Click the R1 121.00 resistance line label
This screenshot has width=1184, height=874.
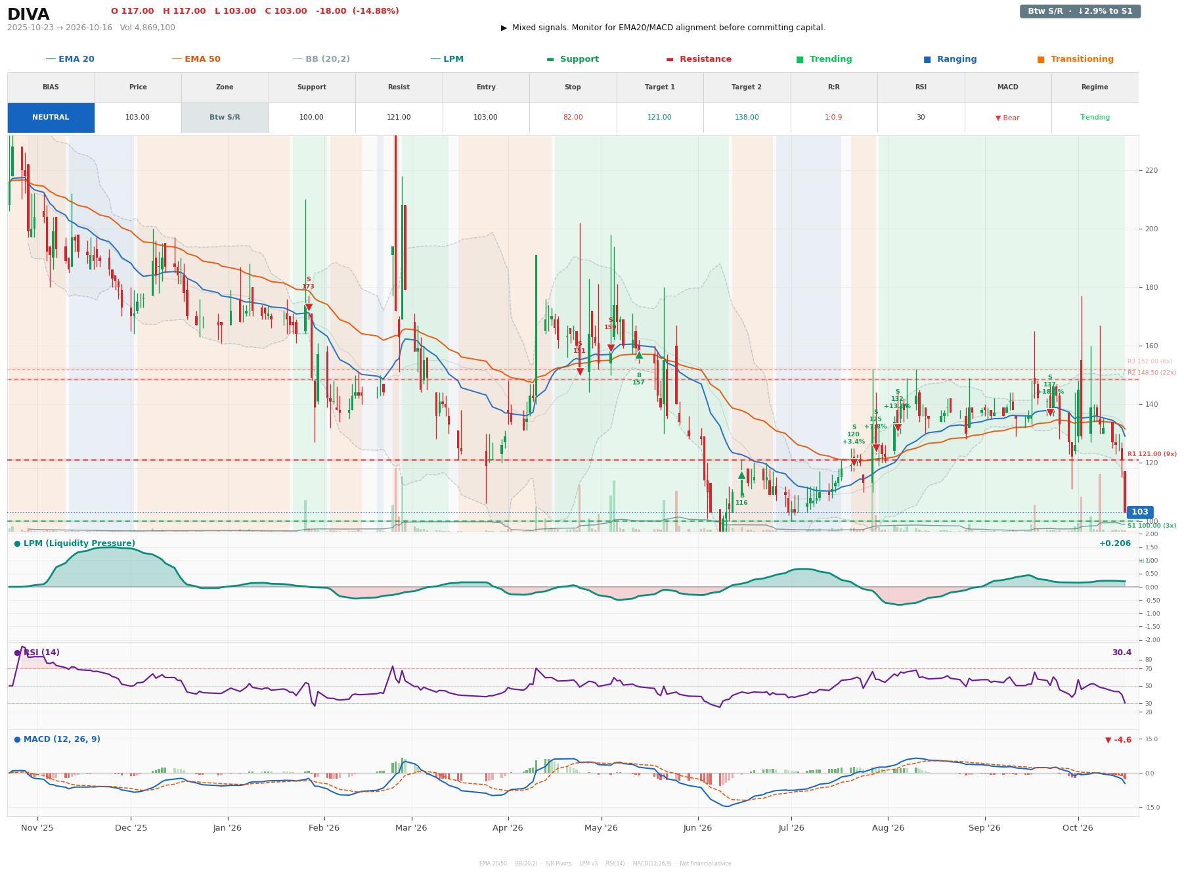pos(1152,454)
